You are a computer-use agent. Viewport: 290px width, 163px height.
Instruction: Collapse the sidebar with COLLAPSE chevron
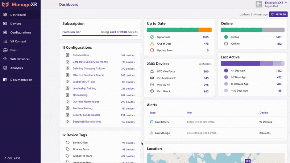(12, 158)
